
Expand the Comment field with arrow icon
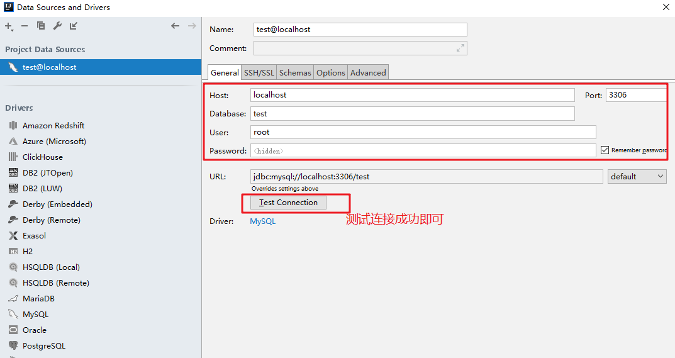coord(460,48)
